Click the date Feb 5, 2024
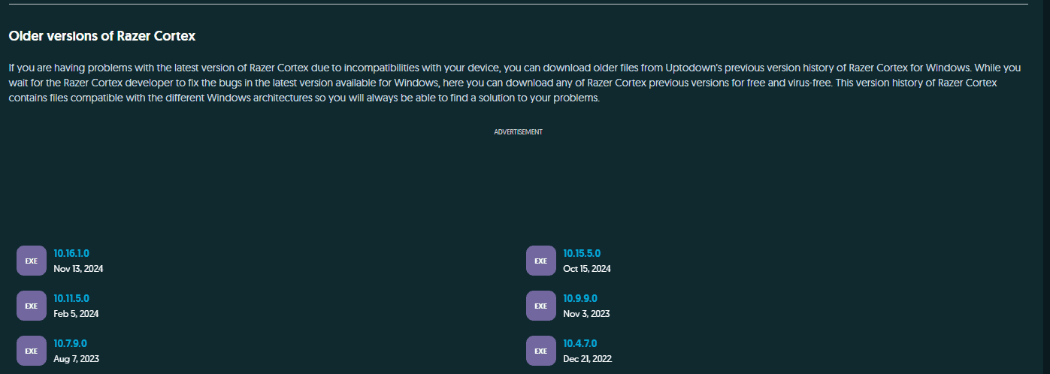Image resolution: width=1050 pixels, height=374 pixels. [x=76, y=314]
